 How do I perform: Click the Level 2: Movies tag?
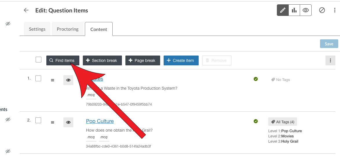pos(281,136)
